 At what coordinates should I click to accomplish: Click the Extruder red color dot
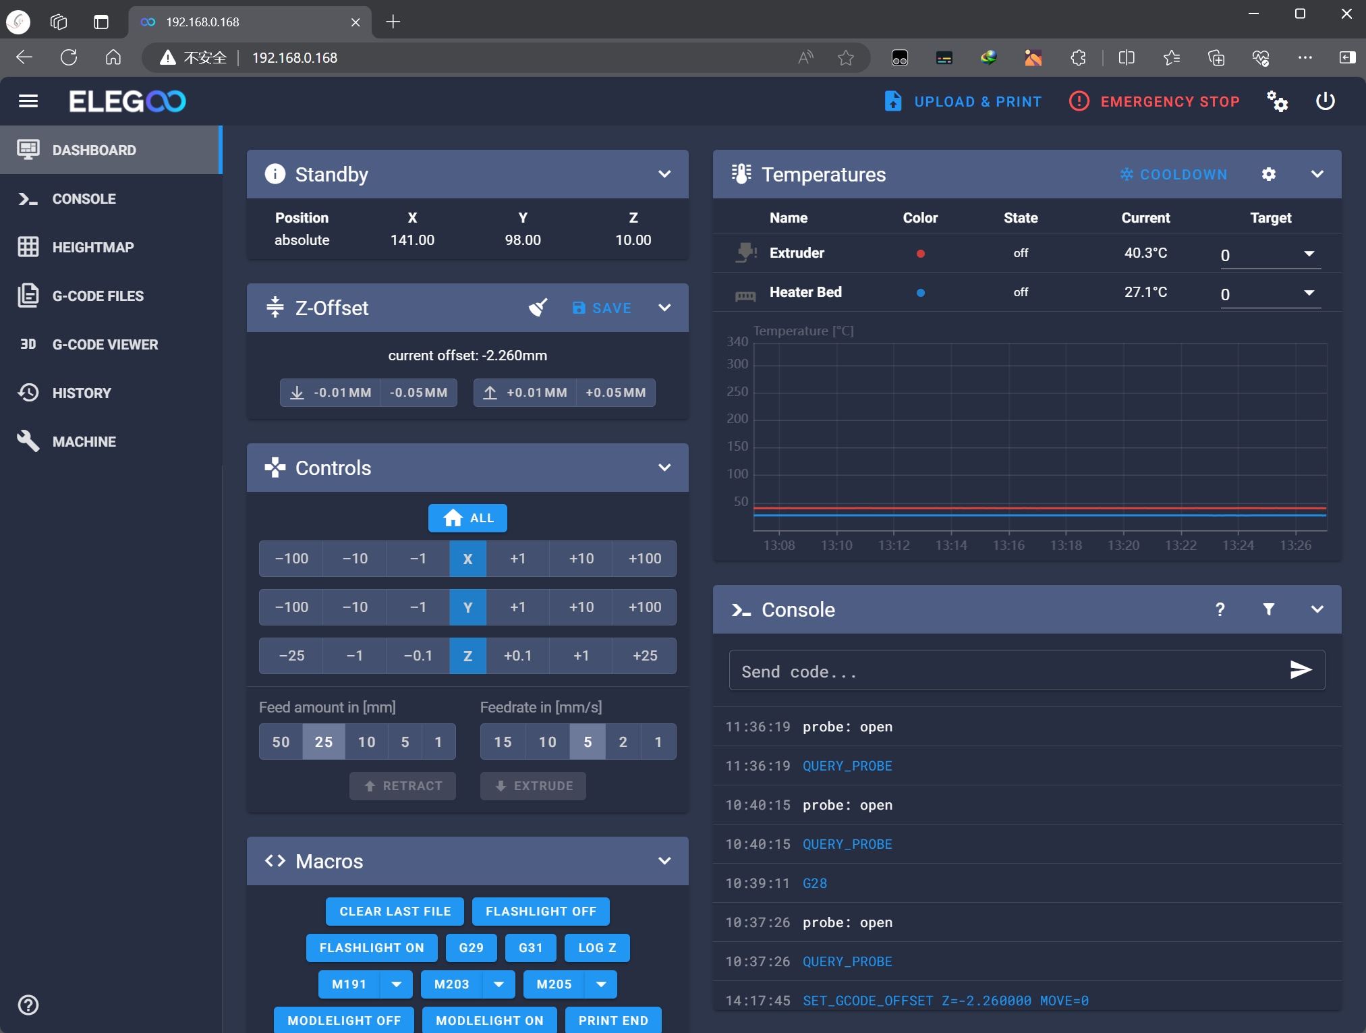[x=920, y=254]
